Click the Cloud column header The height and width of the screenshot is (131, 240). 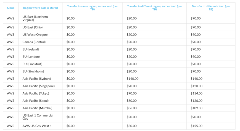10,8
